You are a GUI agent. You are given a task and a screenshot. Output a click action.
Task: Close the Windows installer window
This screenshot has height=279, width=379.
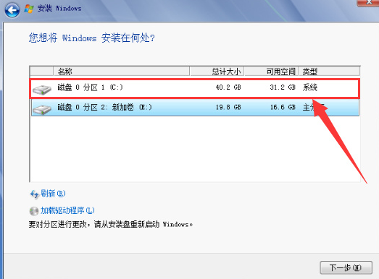pyautogui.click(x=368, y=2)
